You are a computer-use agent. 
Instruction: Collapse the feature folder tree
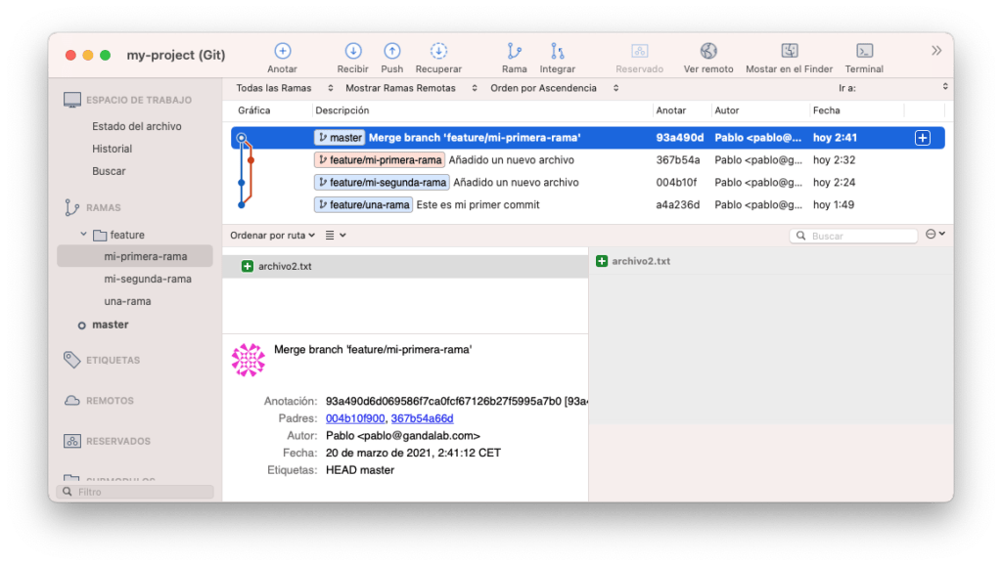[x=83, y=235]
